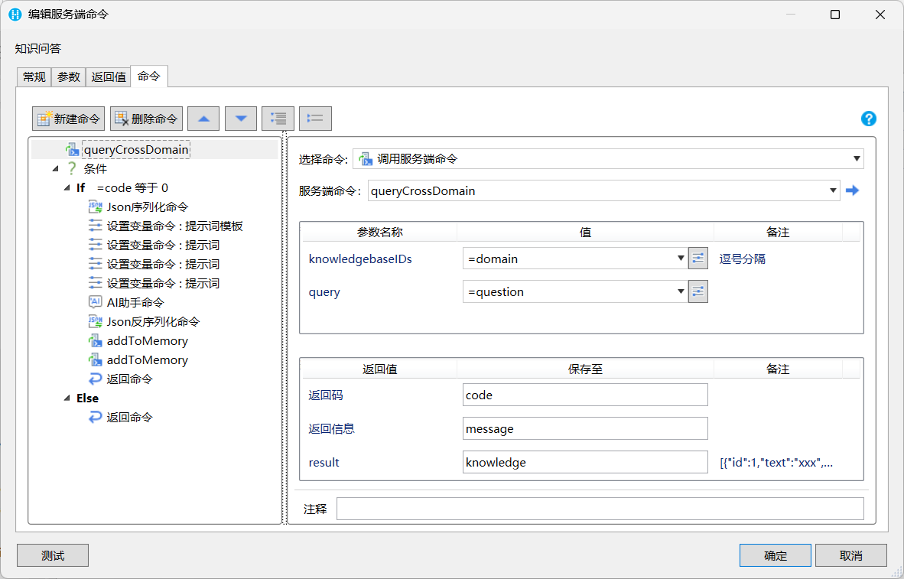
Task: Close the 编辑服务端命令 dialog
Action: pyautogui.click(x=880, y=15)
